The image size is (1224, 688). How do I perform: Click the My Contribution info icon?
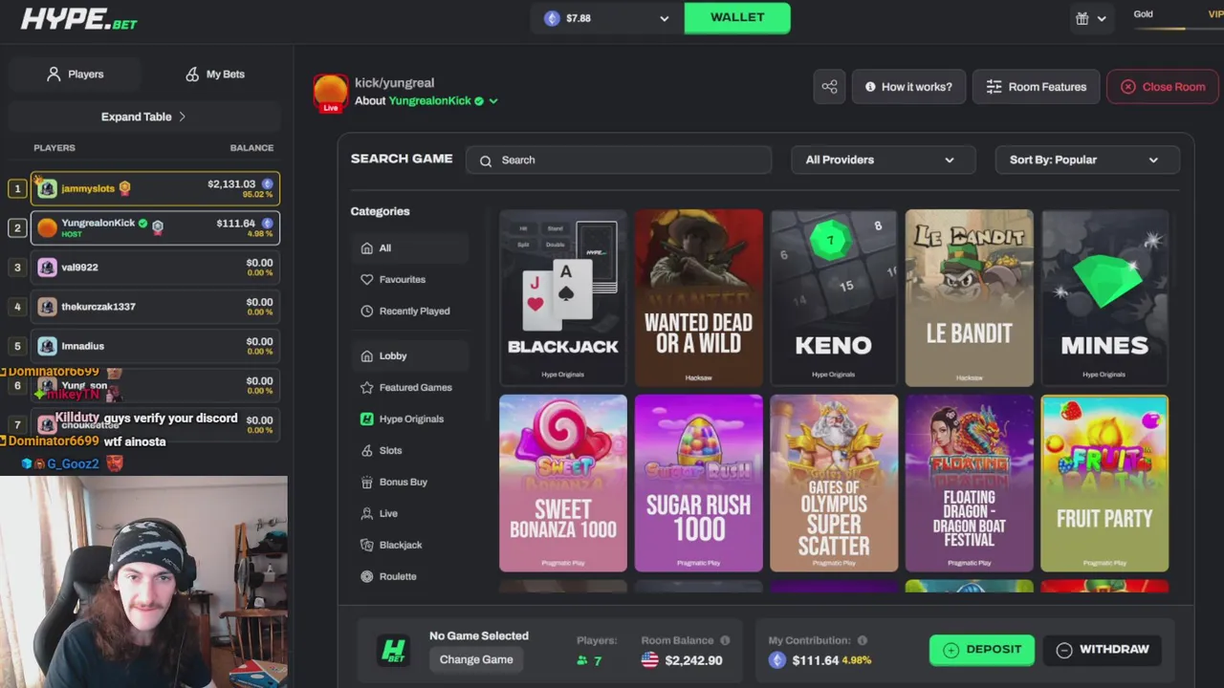point(863,641)
